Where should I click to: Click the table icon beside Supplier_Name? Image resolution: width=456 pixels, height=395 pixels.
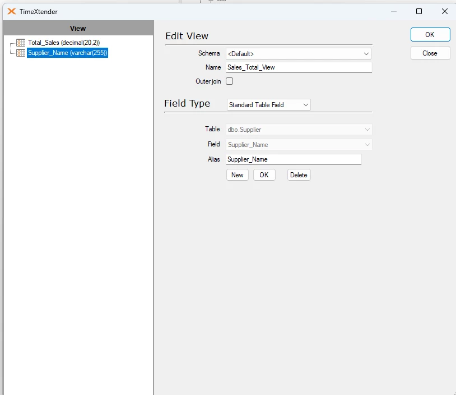pos(21,53)
